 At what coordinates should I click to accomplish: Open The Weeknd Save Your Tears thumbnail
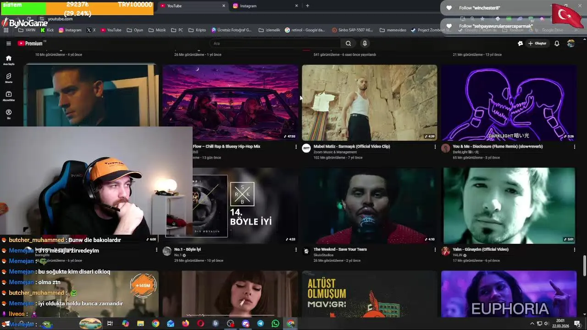pyautogui.click(x=370, y=206)
